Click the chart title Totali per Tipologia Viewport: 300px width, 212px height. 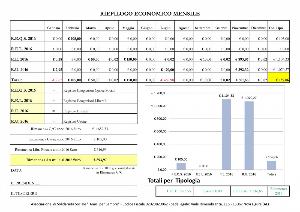173,180
